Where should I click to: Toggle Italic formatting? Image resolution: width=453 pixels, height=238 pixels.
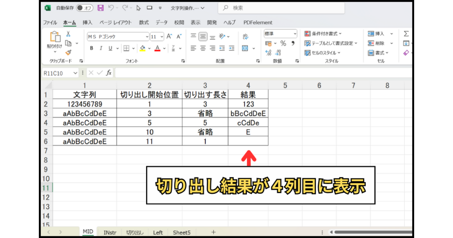tap(101, 48)
